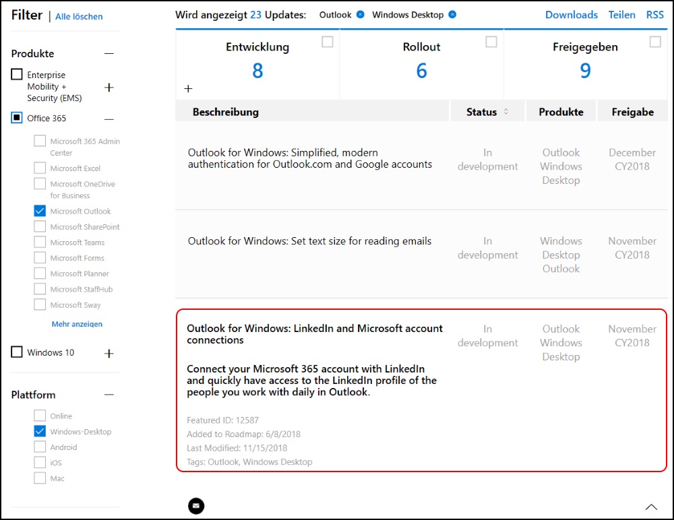Viewport: 674px width, 520px height.
Task: Click the Freigabe column header
Action: tap(633, 112)
